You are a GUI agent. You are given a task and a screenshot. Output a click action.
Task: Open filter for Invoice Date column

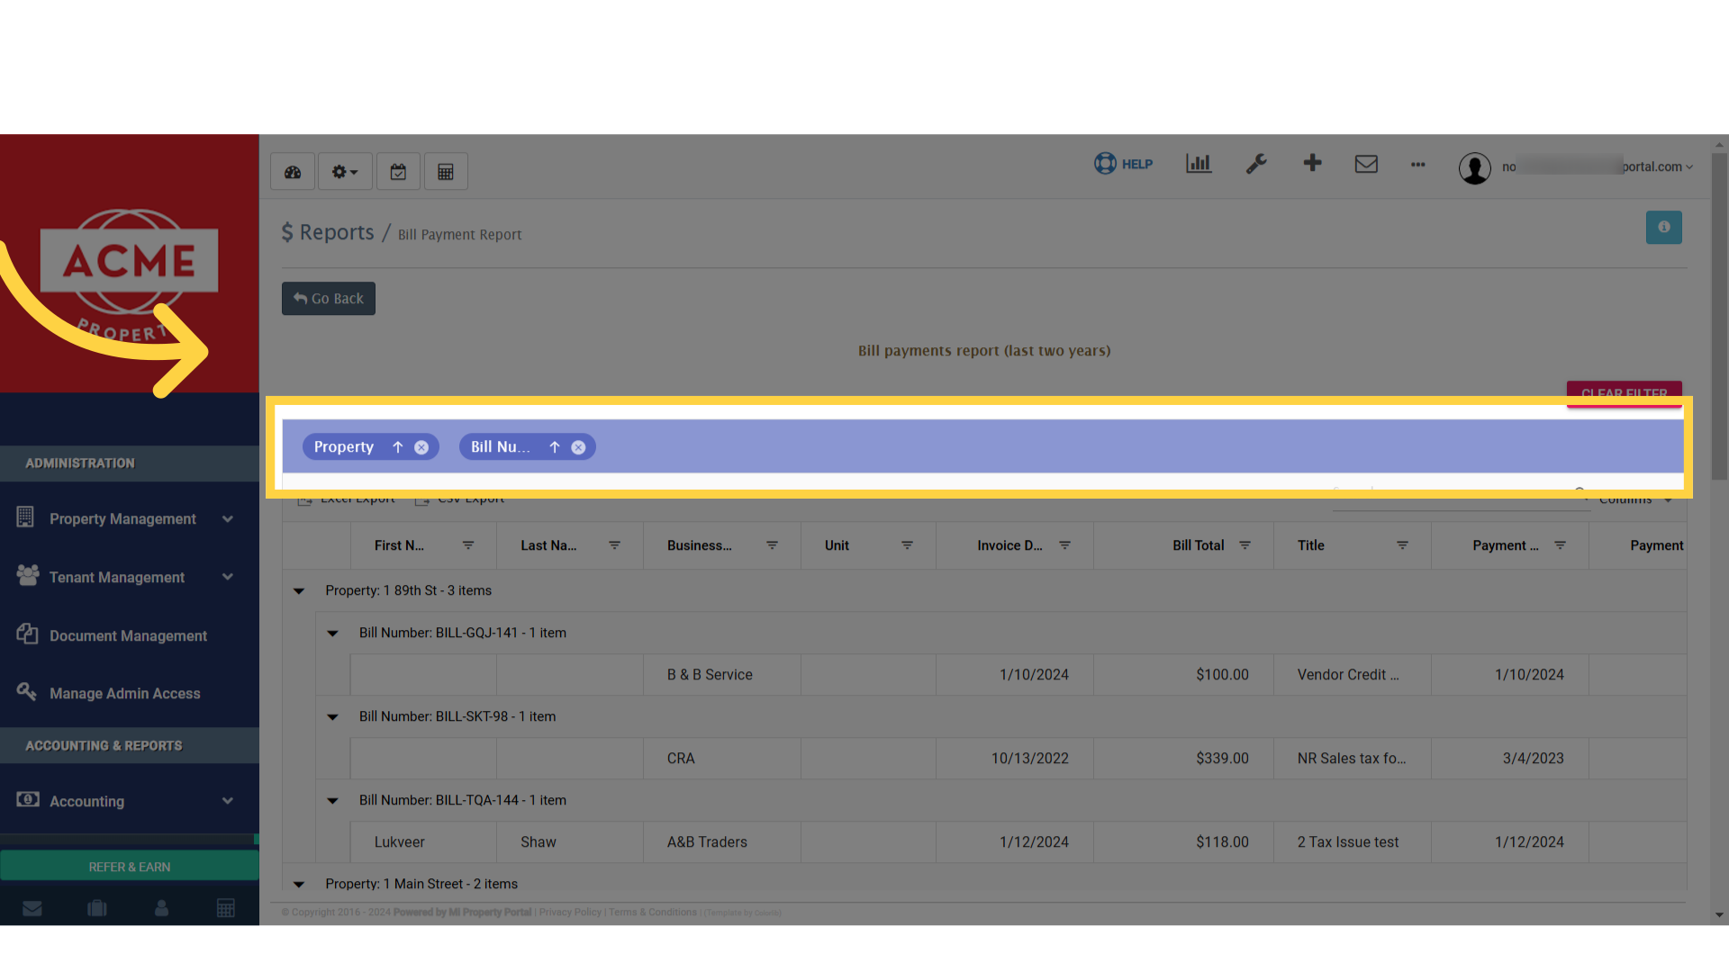point(1064,545)
